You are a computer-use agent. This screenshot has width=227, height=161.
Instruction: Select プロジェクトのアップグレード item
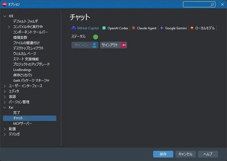[x=32, y=64]
